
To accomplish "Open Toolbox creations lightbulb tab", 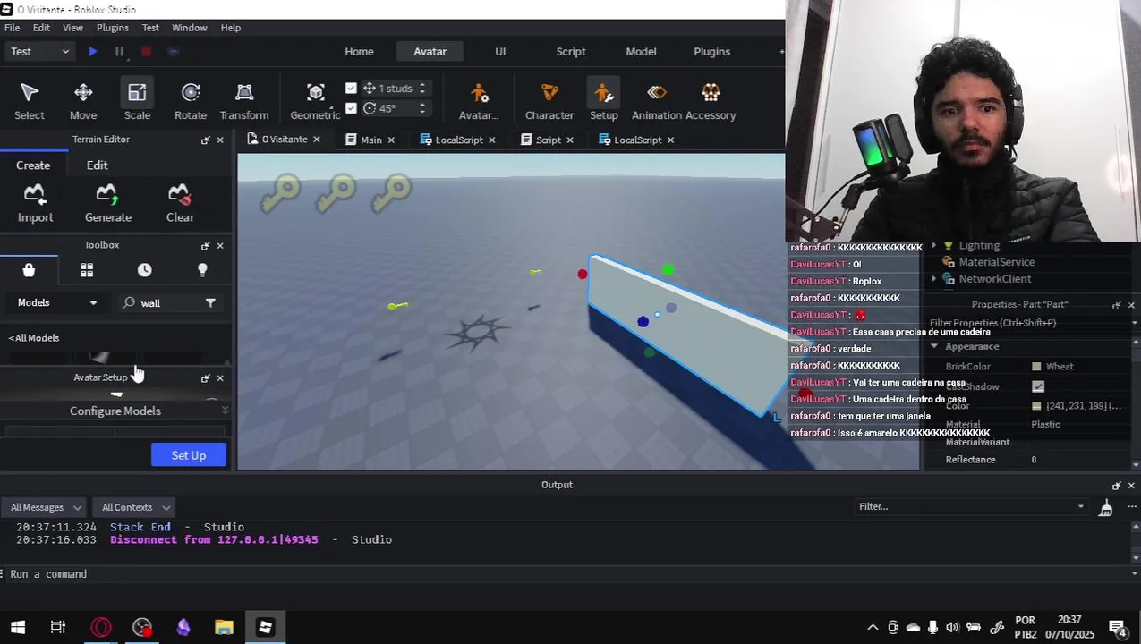I will [x=202, y=270].
